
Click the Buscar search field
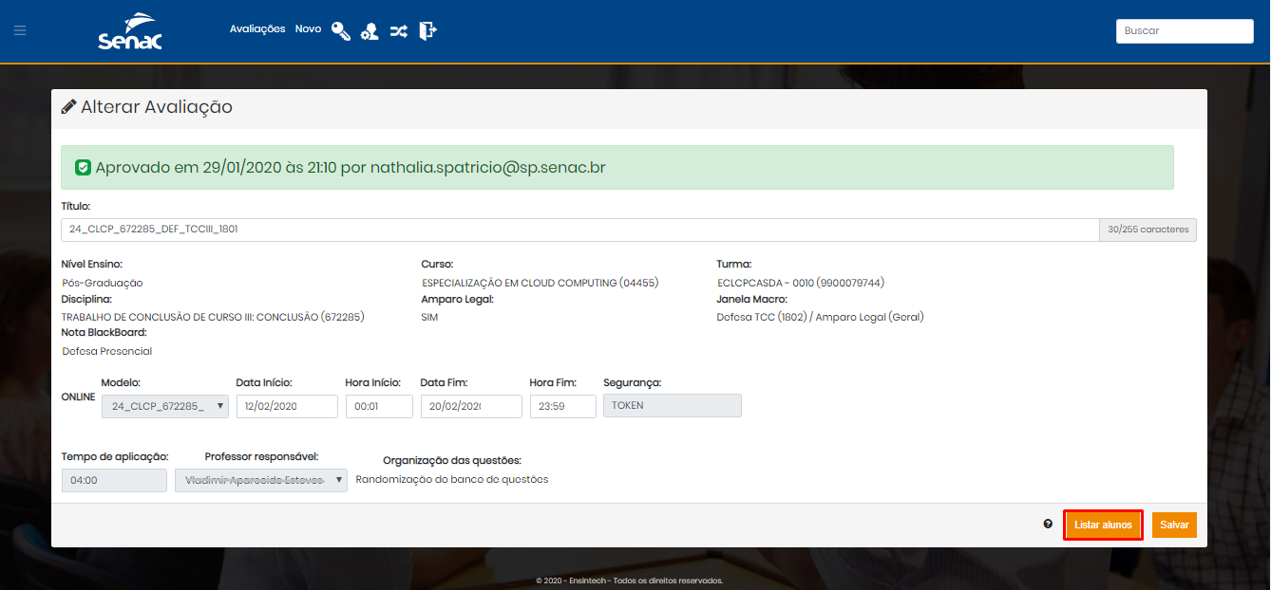pos(1185,30)
